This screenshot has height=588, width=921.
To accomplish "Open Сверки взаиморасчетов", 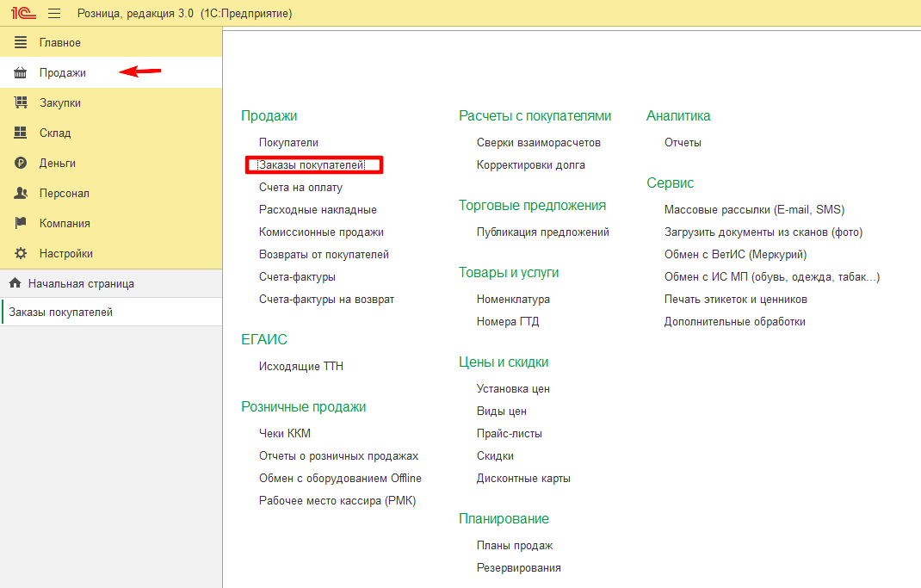I will 539,143.
